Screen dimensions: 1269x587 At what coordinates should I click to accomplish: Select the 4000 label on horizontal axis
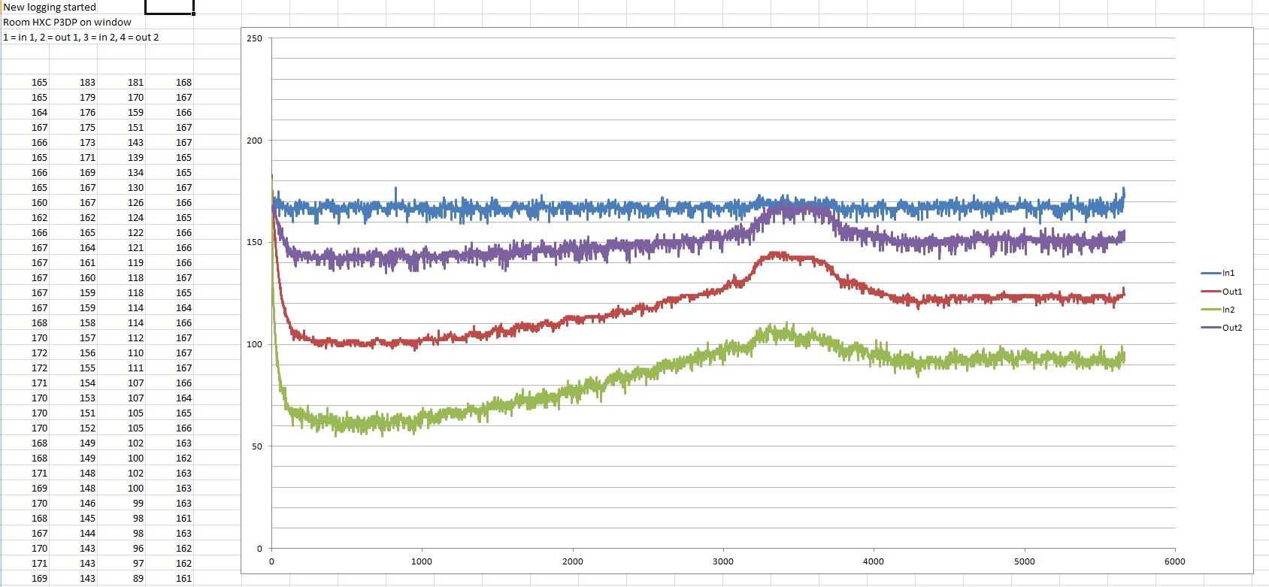[874, 561]
